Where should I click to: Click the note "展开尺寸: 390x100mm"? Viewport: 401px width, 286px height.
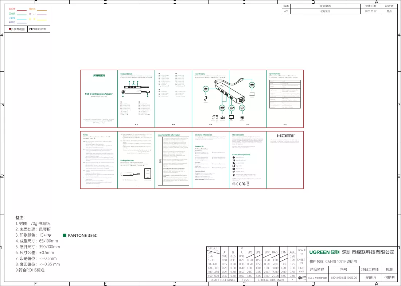pyautogui.click(x=38, y=247)
